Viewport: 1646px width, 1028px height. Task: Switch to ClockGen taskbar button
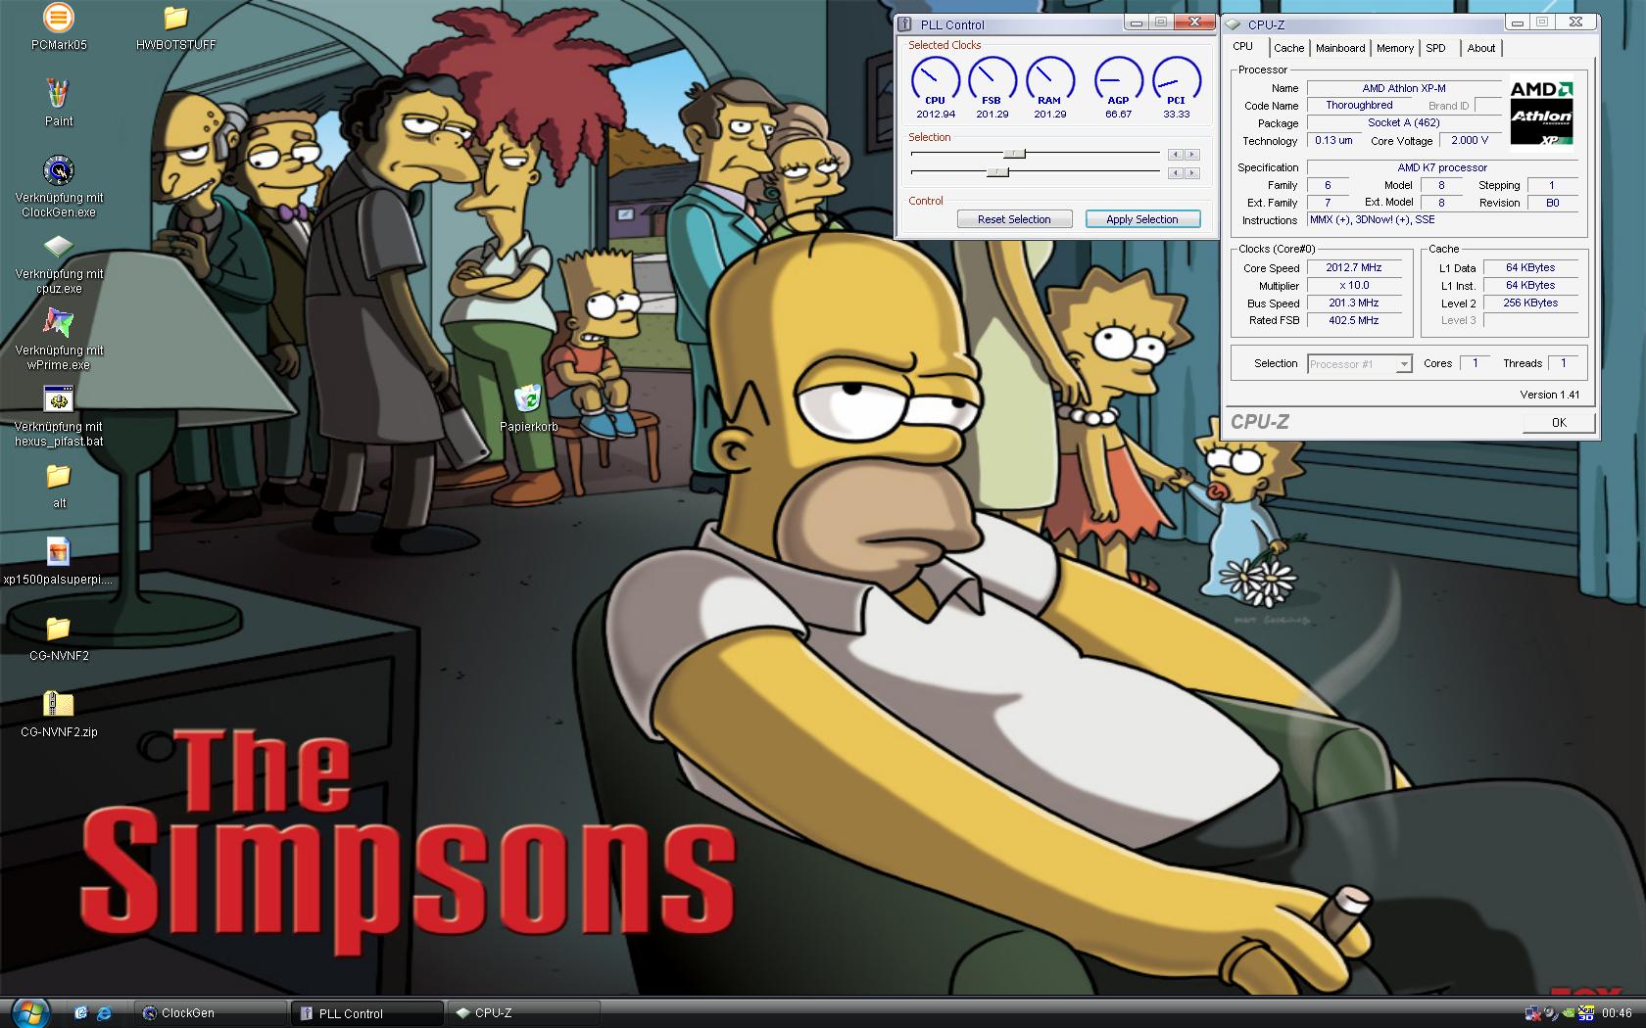click(211, 1013)
